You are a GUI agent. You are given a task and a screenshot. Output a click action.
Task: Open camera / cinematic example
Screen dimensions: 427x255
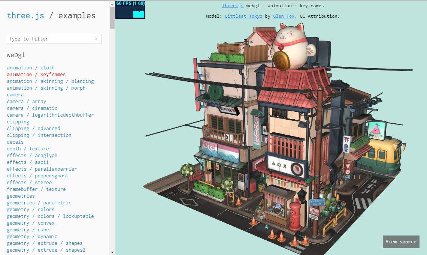pos(32,108)
